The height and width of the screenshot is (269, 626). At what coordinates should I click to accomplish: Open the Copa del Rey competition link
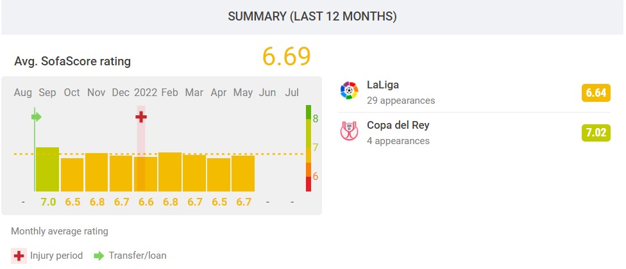point(398,125)
